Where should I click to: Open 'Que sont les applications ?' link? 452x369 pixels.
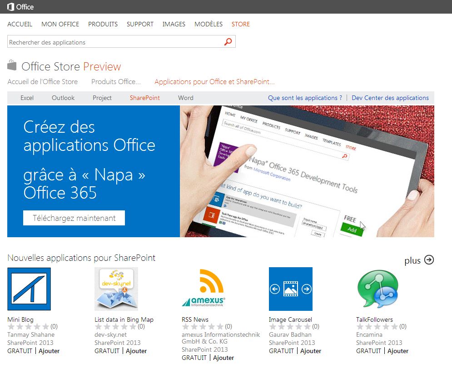pyautogui.click(x=305, y=98)
